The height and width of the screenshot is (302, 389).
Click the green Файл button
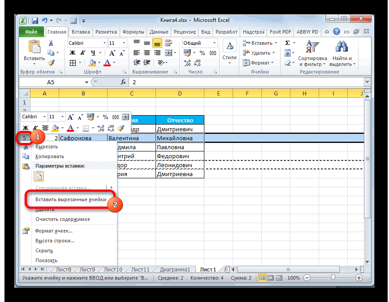(x=31, y=32)
